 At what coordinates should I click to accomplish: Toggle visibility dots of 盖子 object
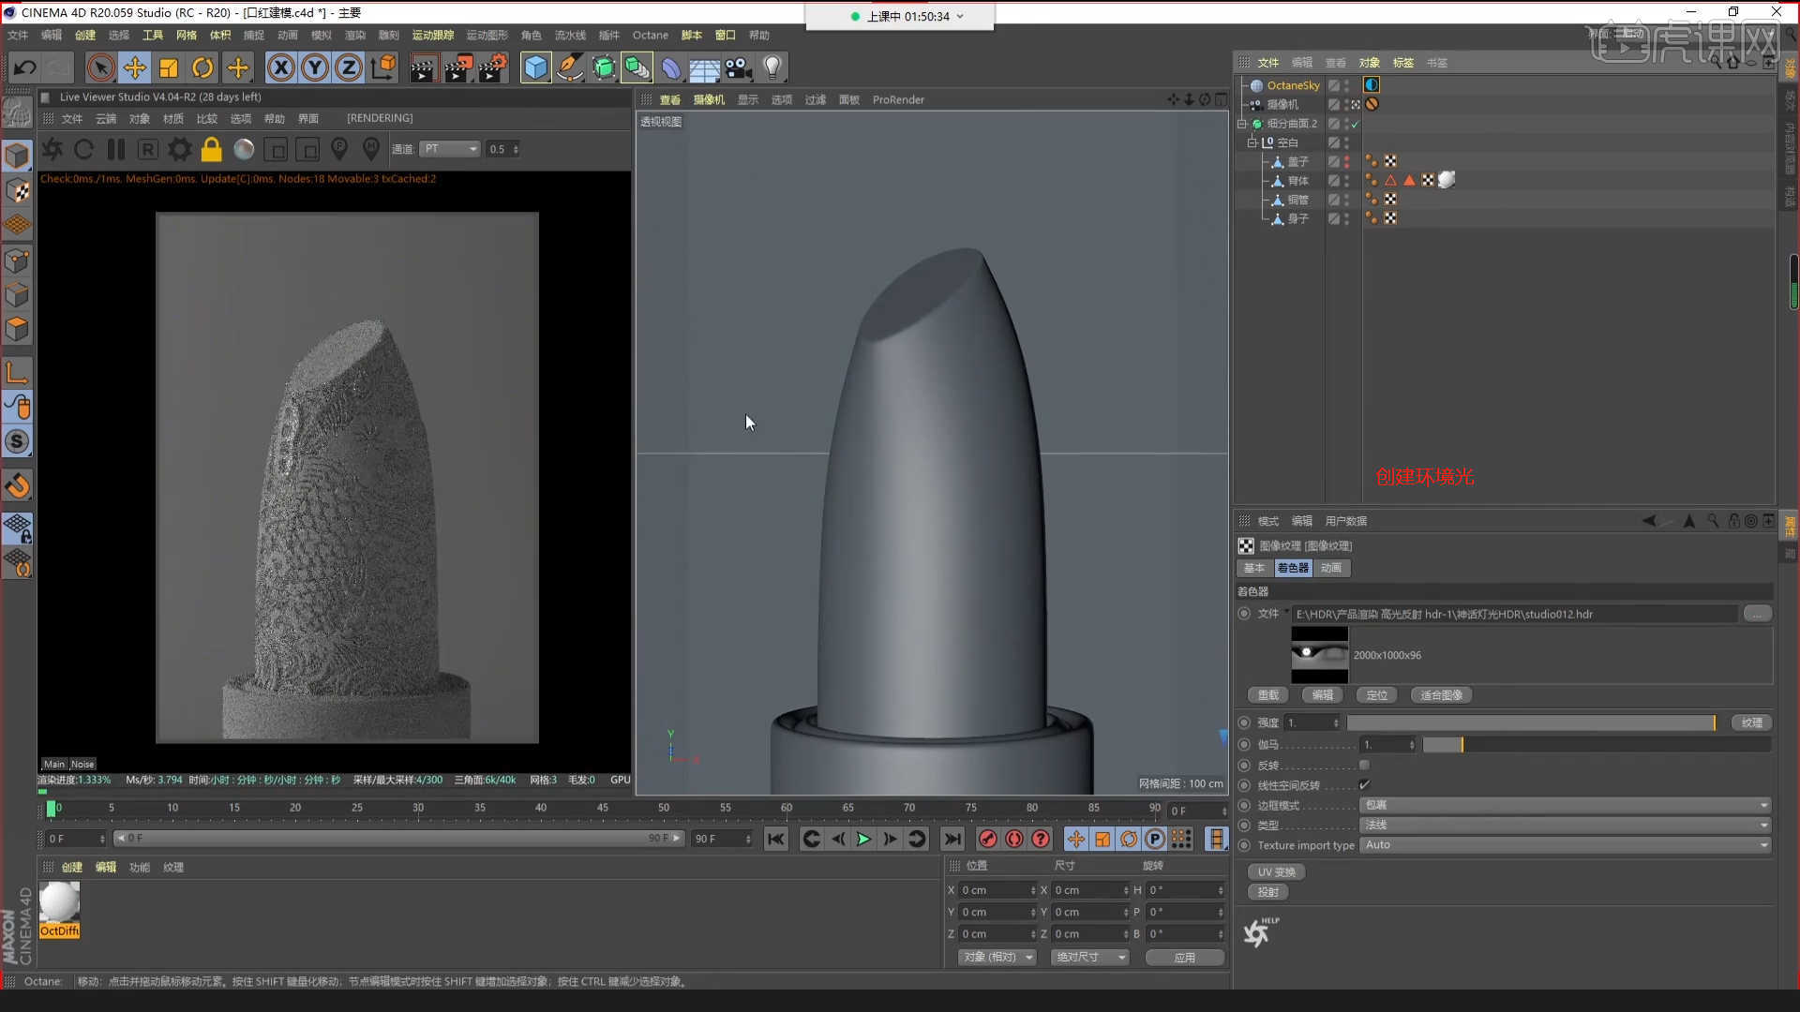(x=1347, y=161)
